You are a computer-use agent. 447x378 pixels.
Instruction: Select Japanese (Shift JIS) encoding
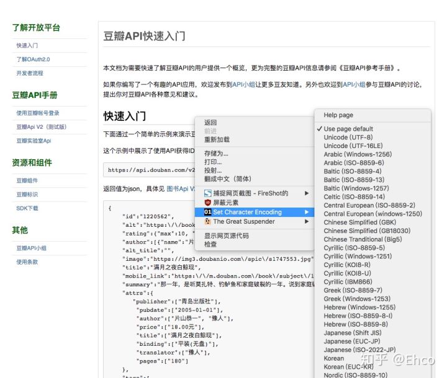coord(353,333)
